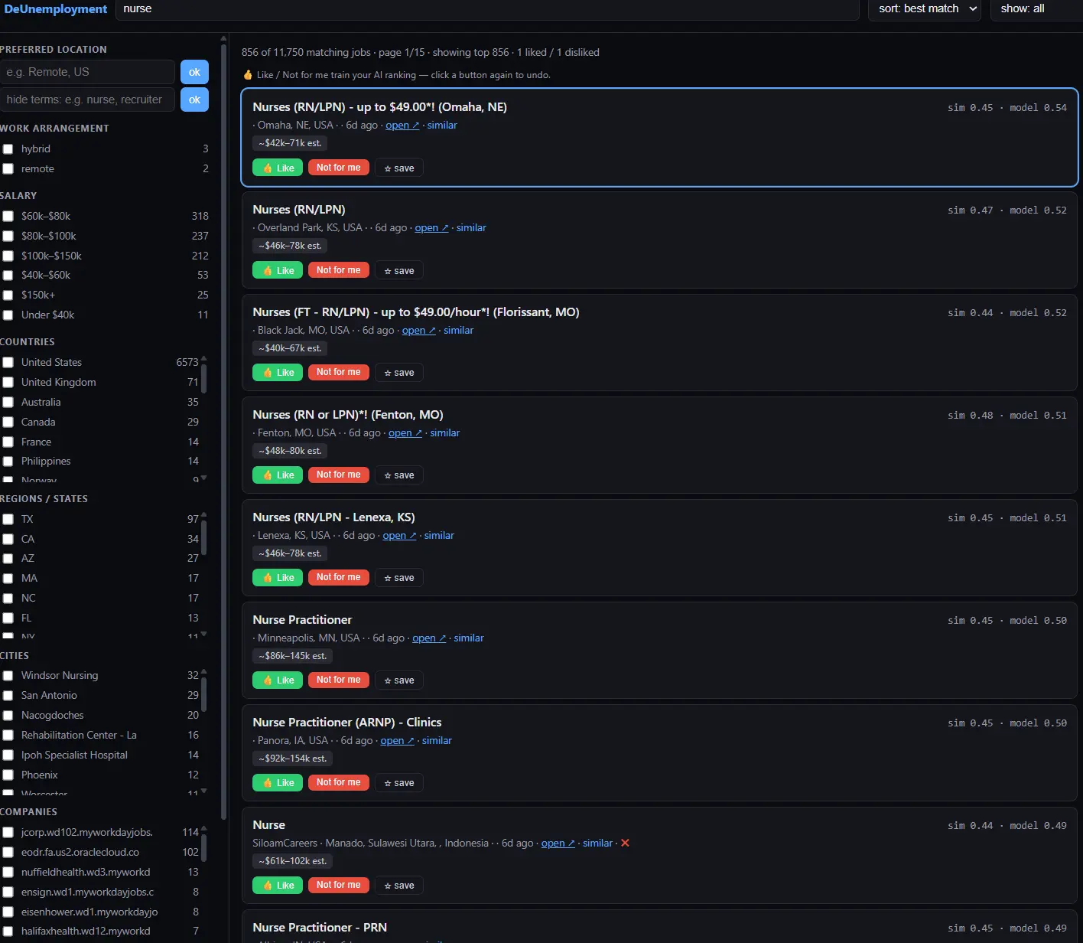Check the Phoenix city filter
The image size is (1083, 943).
(x=8, y=775)
